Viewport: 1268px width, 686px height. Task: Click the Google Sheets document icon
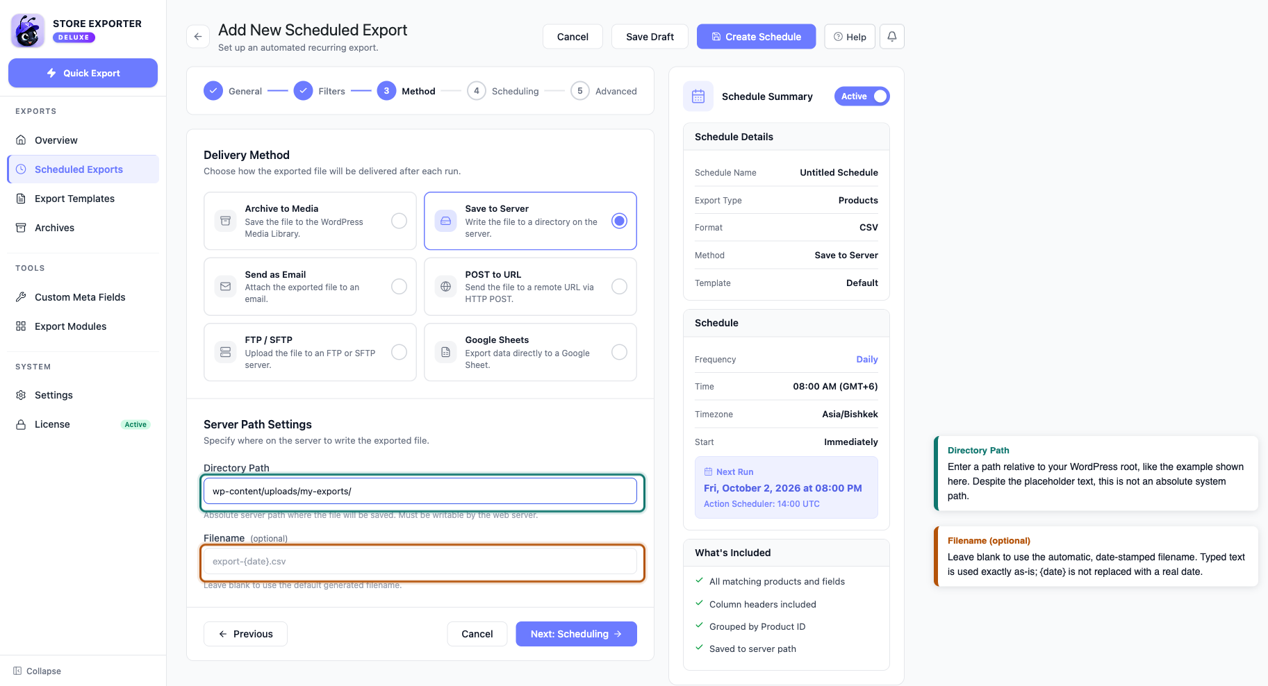tap(445, 352)
